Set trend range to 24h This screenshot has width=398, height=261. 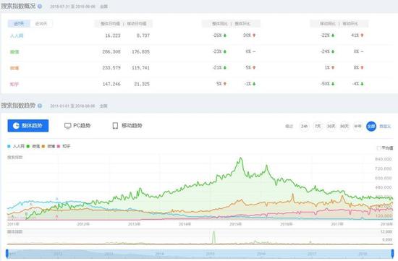pos(305,126)
